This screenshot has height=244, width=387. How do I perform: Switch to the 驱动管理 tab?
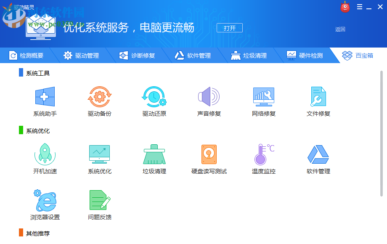(x=83, y=55)
